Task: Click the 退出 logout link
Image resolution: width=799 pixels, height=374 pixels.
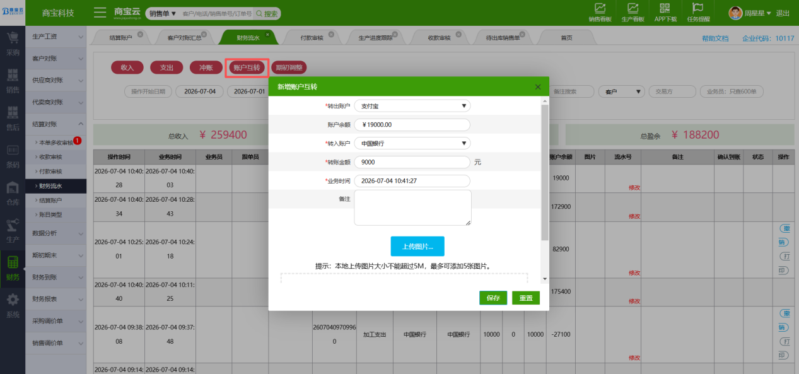Action: point(783,13)
